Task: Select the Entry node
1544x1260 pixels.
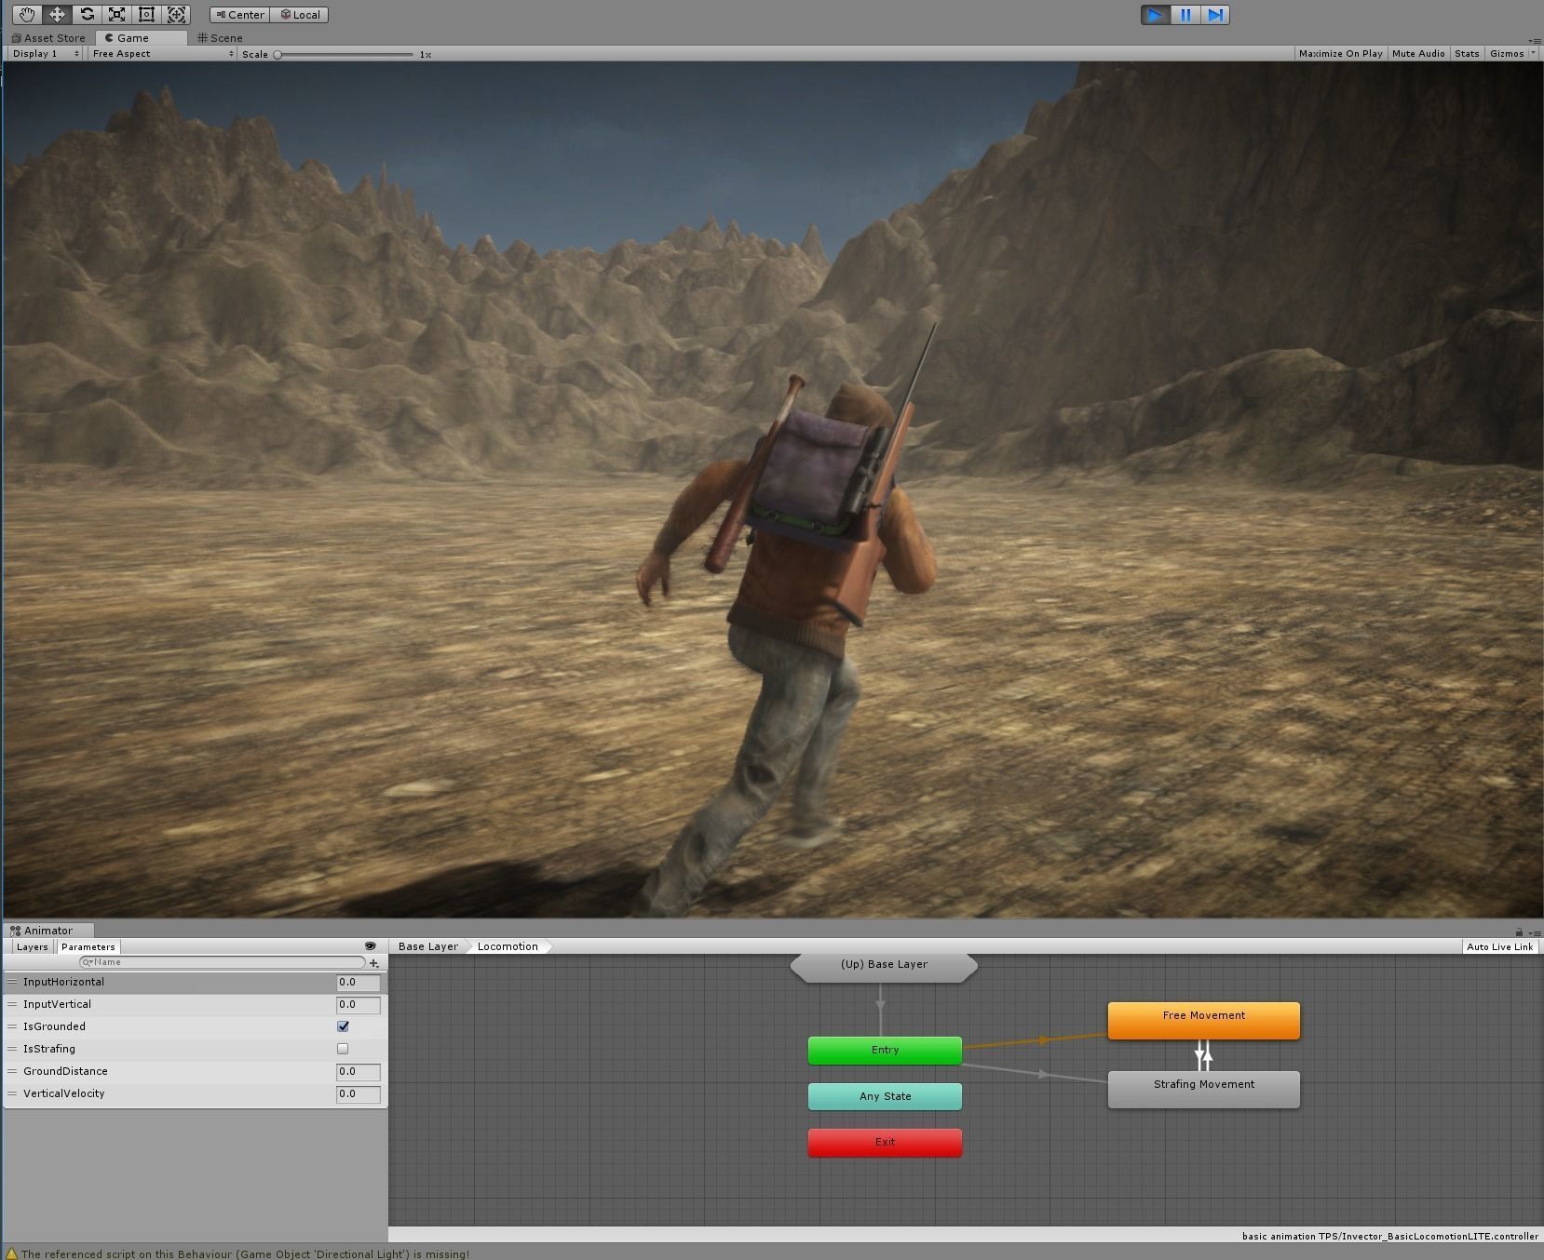Action: pyautogui.click(x=885, y=1051)
